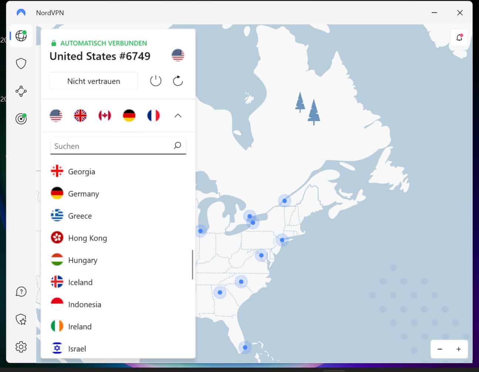The width and height of the screenshot is (479, 372).
Task: Zoom in the map with plus button
Action: click(x=459, y=349)
